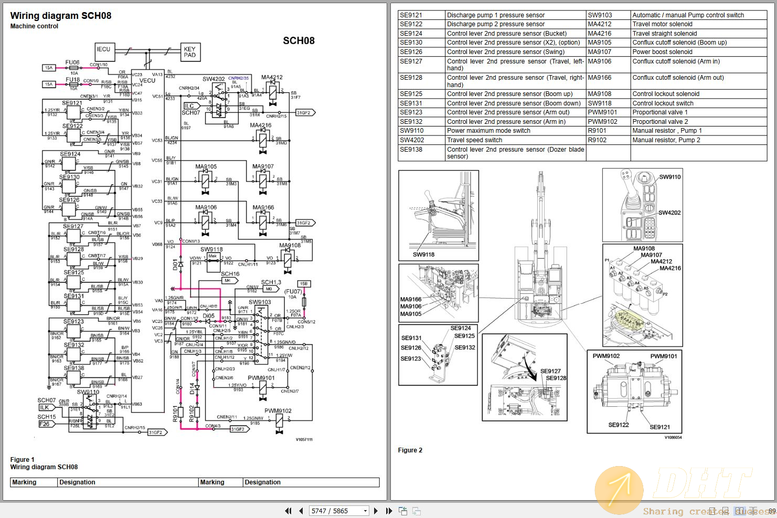Go to the next page

(x=376, y=511)
